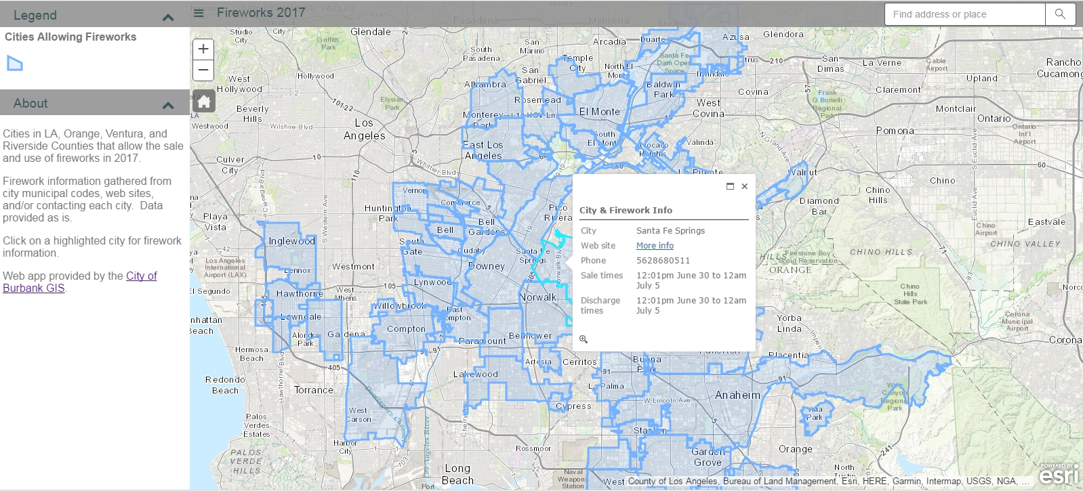Click the Garden Grove map label
This screenshot has width=1083, height=491.
pos(708,457)
